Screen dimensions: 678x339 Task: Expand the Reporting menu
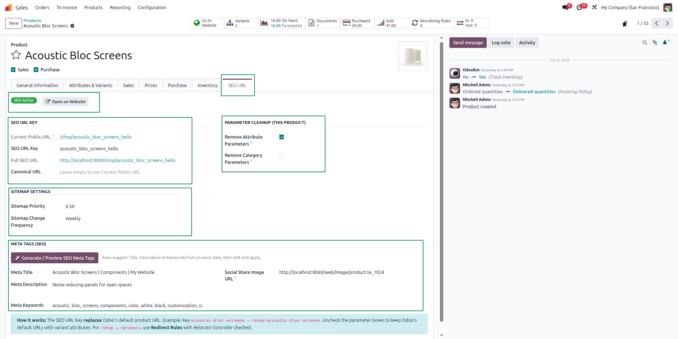click(120, 7)
